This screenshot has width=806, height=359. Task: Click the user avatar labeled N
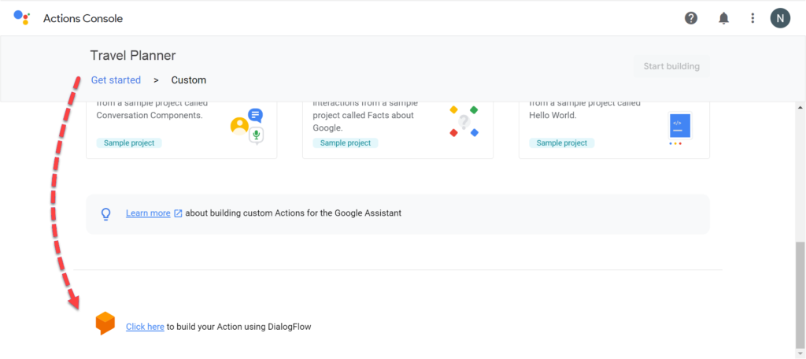(x=779, y=18)
